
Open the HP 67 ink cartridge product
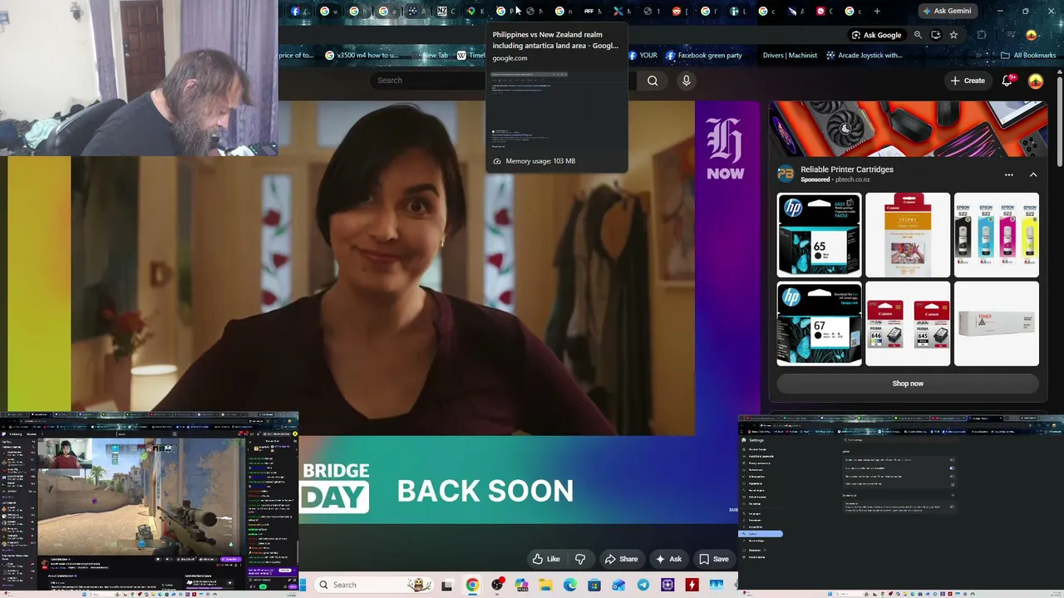(819, 324)
